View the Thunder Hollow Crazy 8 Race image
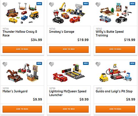138x116 pixels. coord(22,13)
